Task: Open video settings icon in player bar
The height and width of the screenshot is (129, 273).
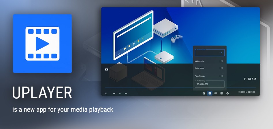Action: 204,93
